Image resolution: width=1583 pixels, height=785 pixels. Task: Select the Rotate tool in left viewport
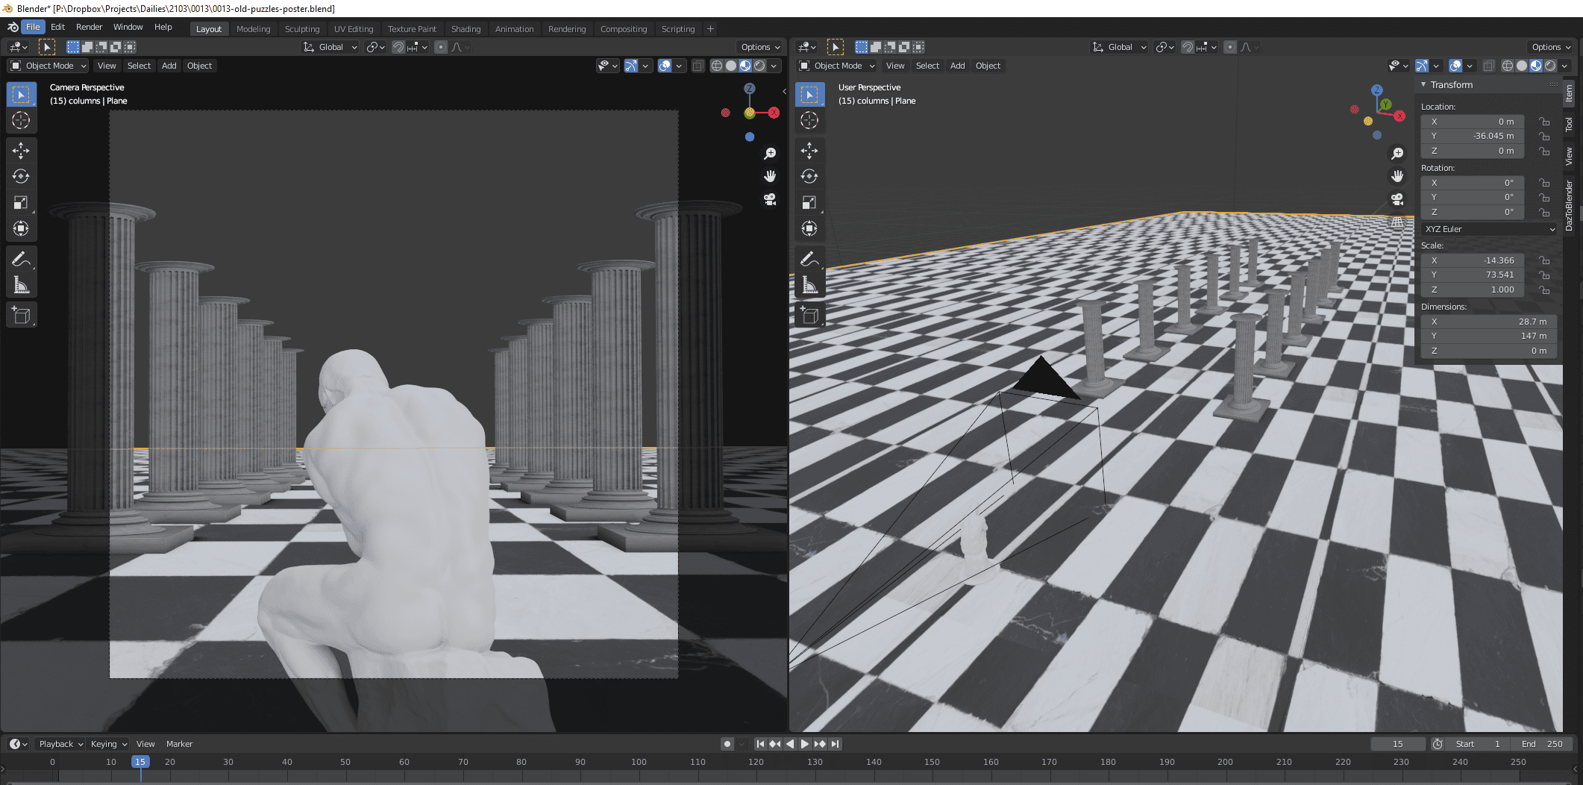(21, 177)
